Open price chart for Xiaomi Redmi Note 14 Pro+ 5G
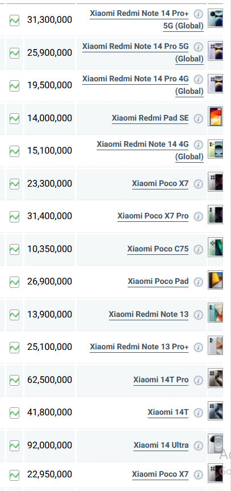The height and width of the screenshot is (491, 231). point(14,21)
